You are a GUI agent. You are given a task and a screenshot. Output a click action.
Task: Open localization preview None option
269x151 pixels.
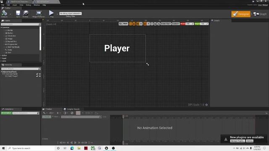tap(125, 23)
